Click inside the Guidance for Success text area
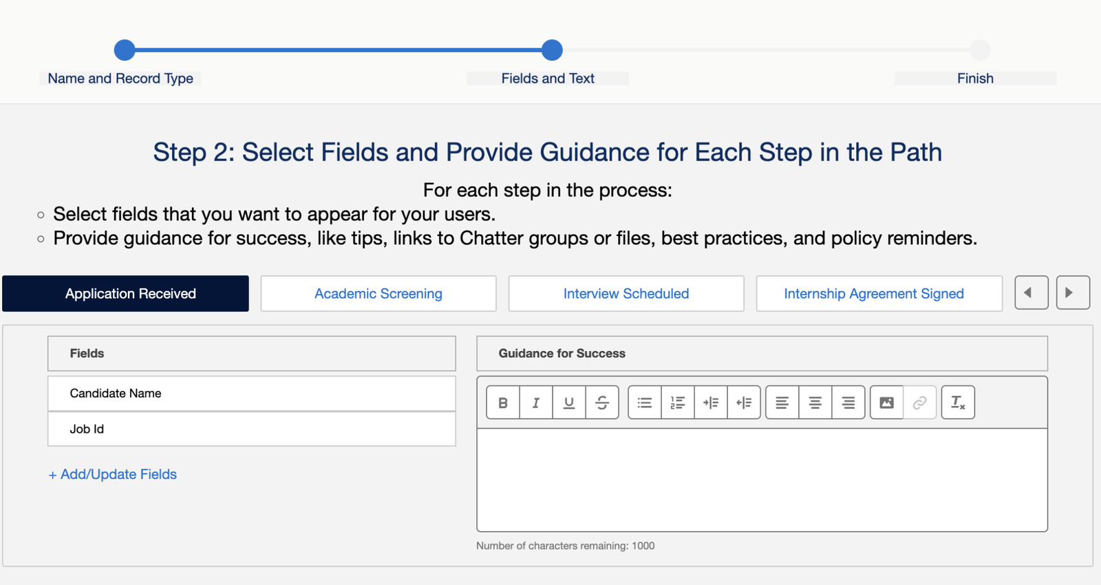This screenshot has height=585, width=1101. pyautogui.click(x=762, y=480)
